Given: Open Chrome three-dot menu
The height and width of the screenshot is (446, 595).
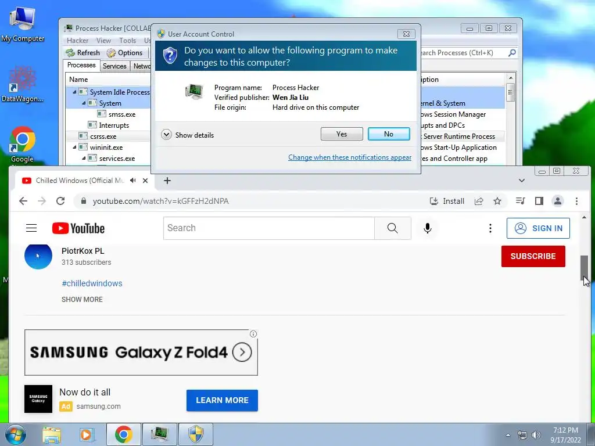Looking at the screenshot, I should [576, 201].
